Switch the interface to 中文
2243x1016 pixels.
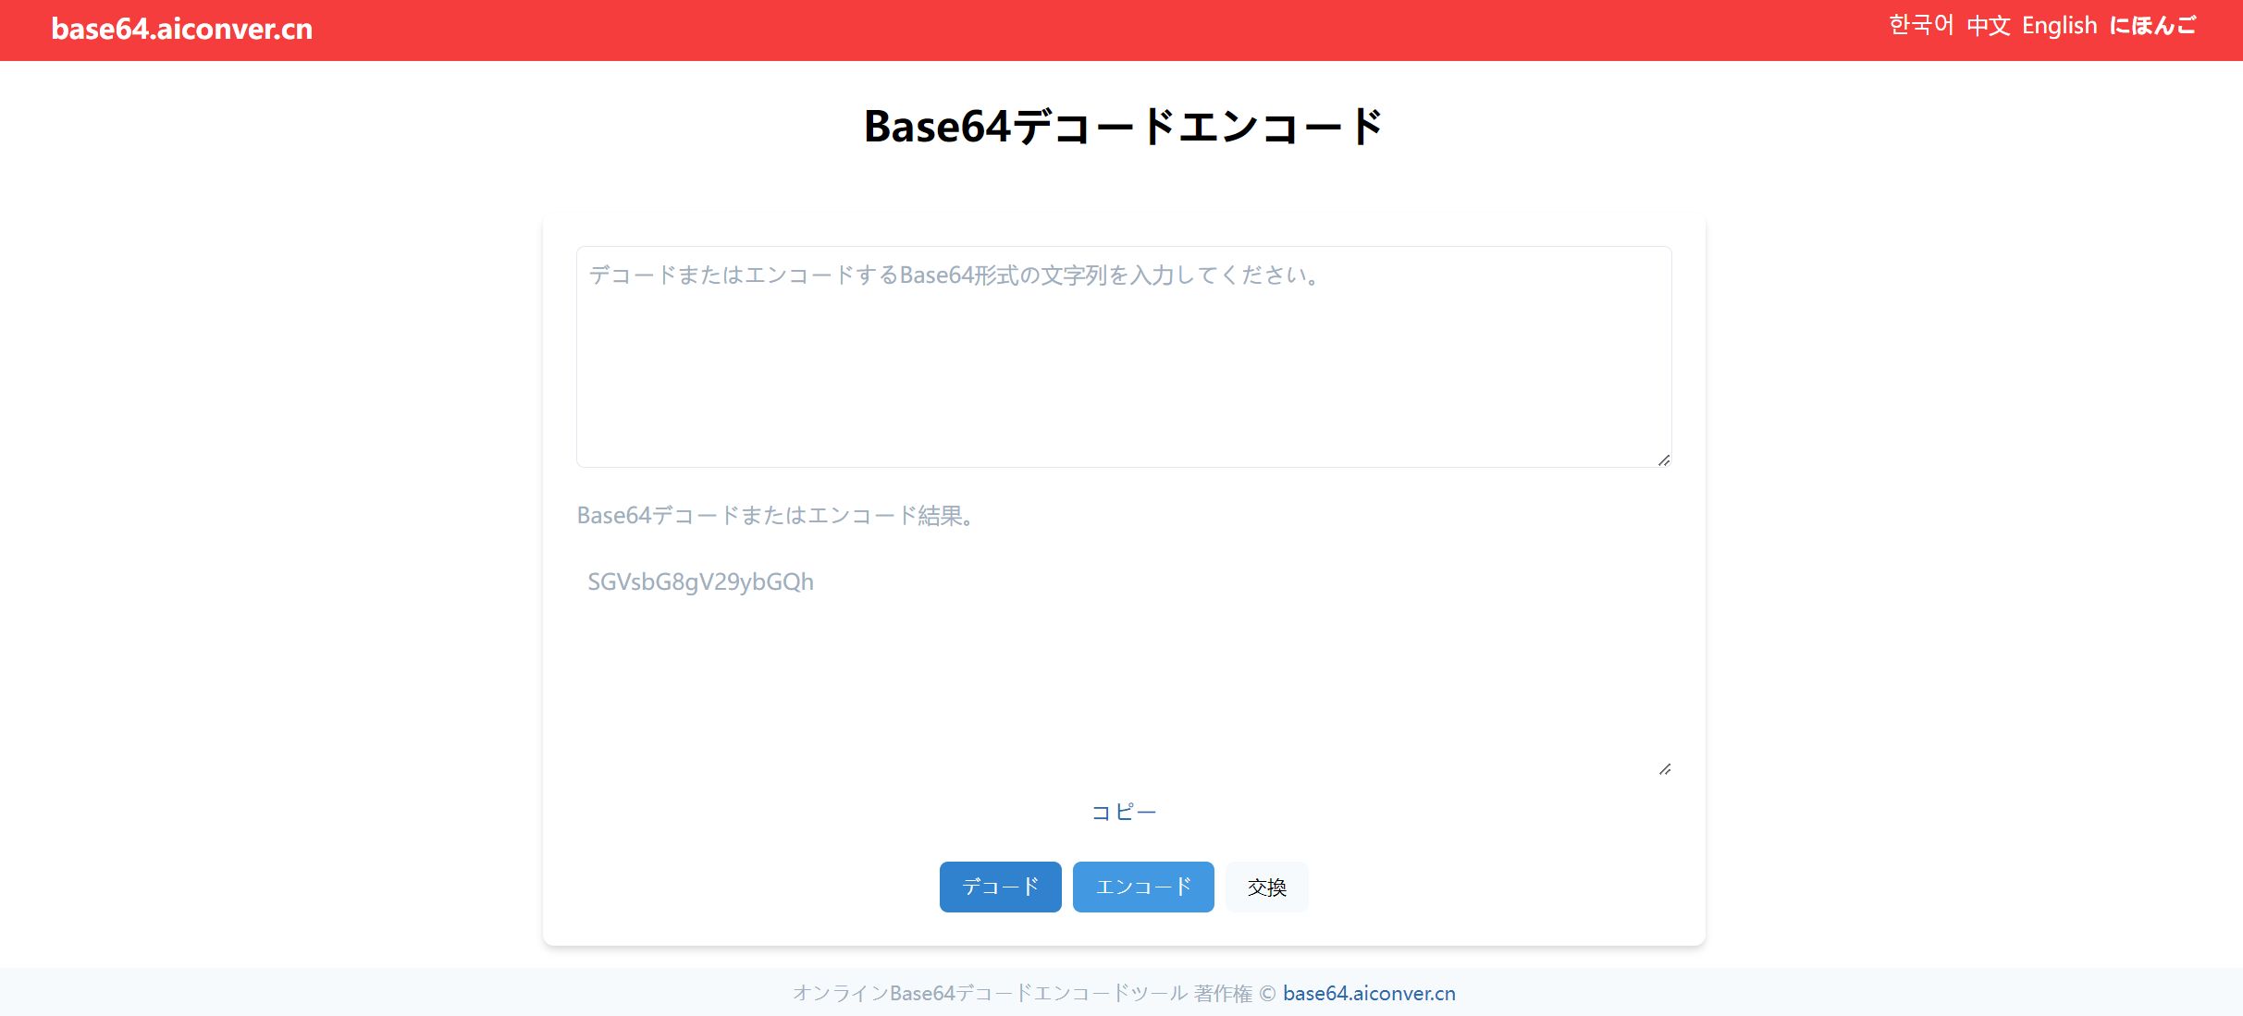coord(1987,25)
